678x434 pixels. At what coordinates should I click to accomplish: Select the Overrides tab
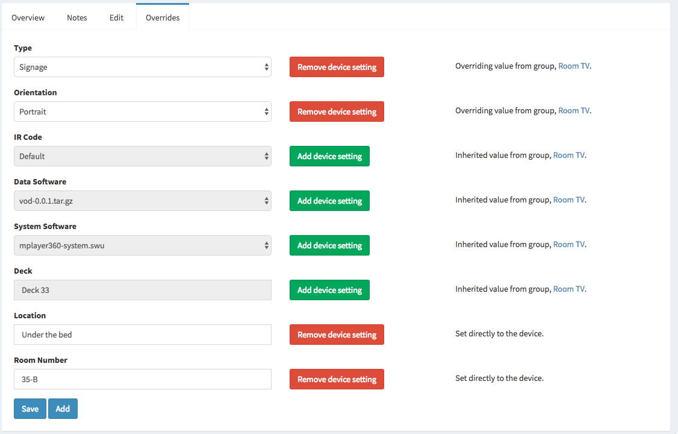click(163, 17)
